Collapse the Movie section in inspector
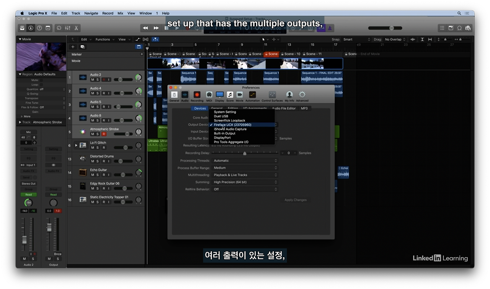The image size is (490, 289). (x=20, y=39)
